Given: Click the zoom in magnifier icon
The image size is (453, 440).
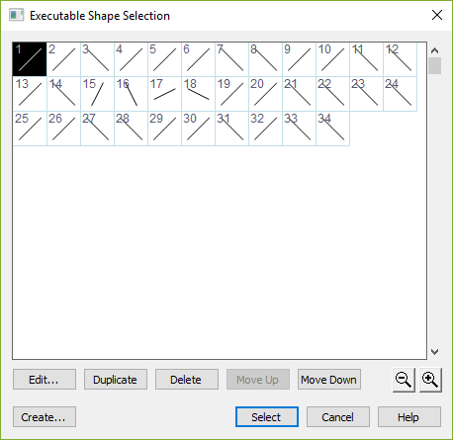Looking at the screenshot, I should click(430, 380).
